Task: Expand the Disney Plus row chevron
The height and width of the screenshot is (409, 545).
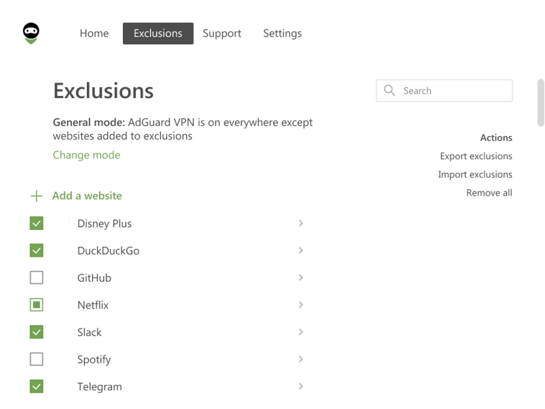Action: click(x=301, y=223)
